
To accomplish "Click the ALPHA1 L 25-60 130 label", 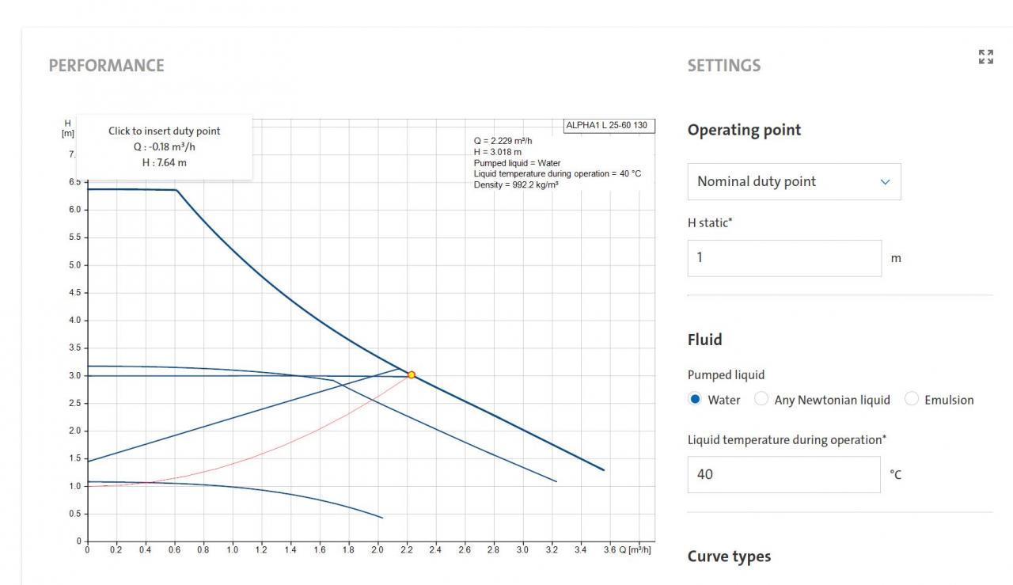I will [x=609, y=126].
